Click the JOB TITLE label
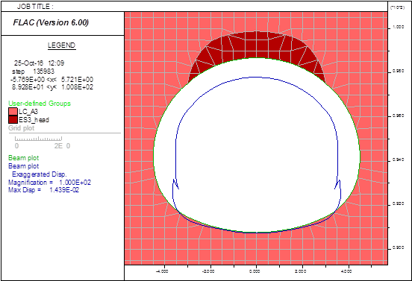 coord(35,7)
